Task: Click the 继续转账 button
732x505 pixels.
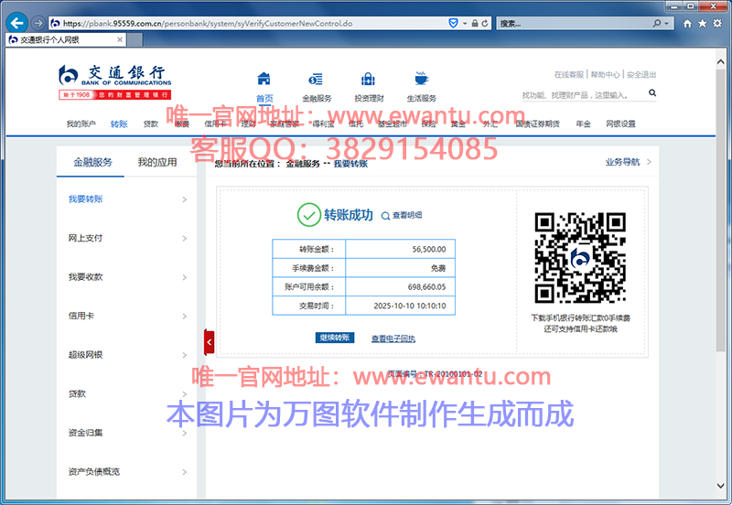Action: [x=334, y=338]
